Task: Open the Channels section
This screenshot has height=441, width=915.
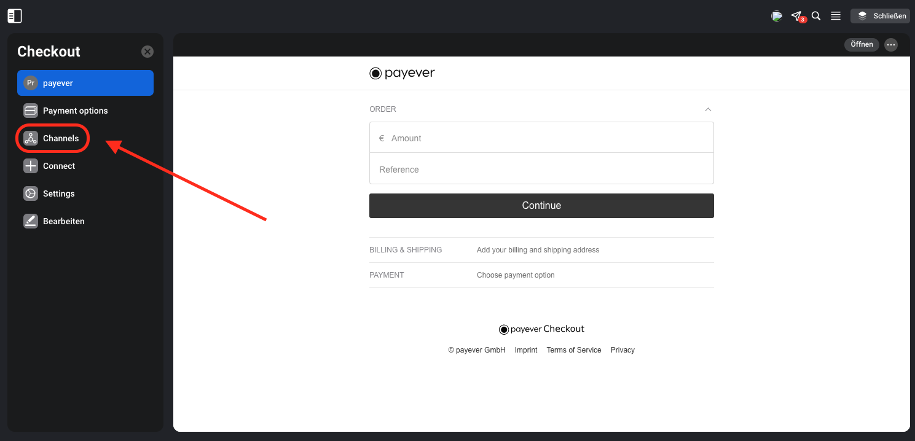Action: pos(85,138)
